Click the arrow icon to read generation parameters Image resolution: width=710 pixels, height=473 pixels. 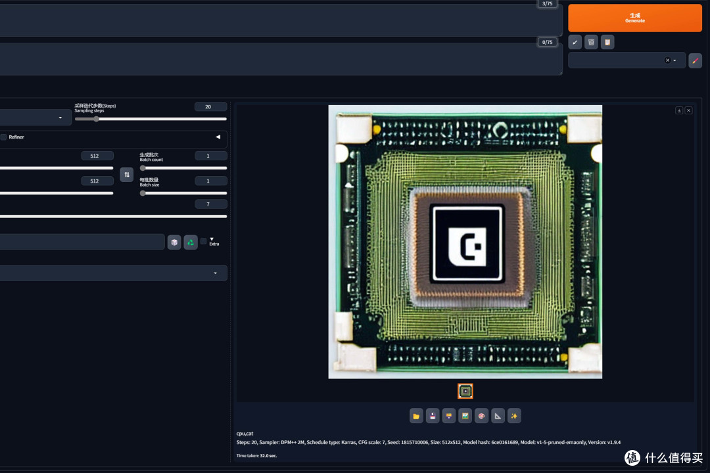point(575,42)
